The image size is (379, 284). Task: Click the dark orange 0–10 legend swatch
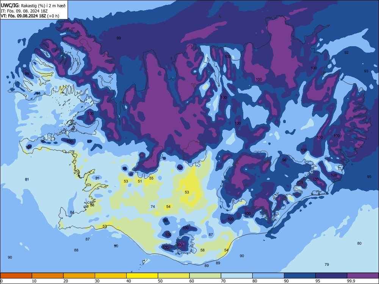point(16,276)
